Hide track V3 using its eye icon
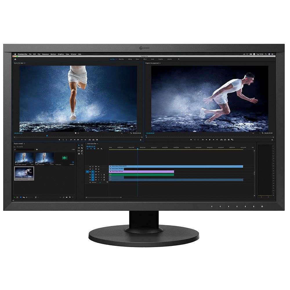 tap(99, 166)
